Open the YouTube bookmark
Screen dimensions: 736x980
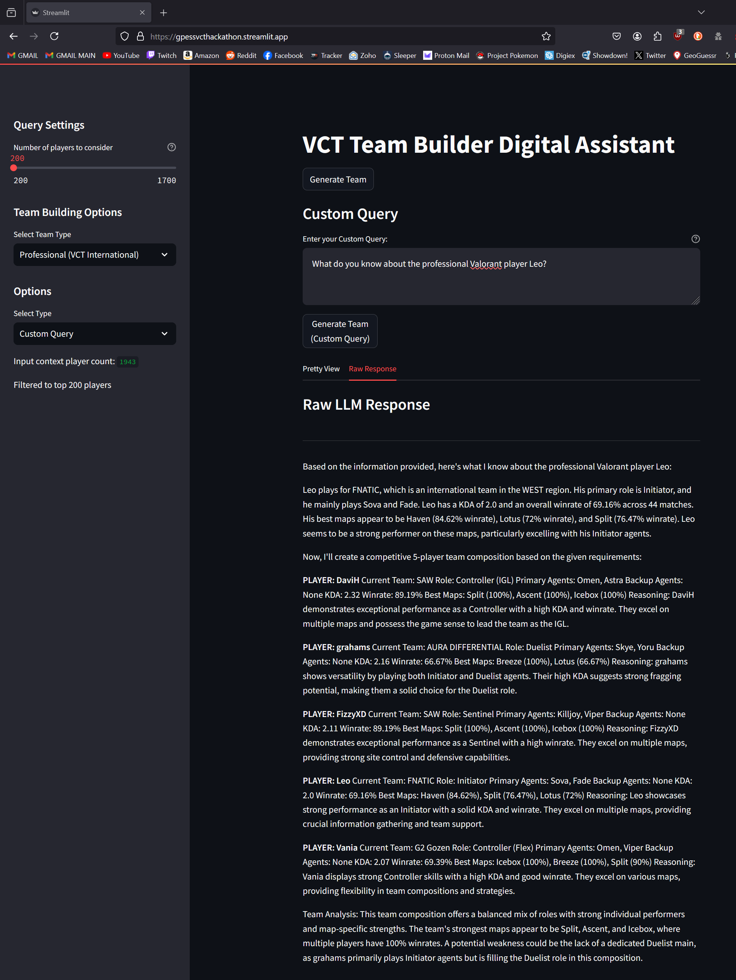pos(121,55)
